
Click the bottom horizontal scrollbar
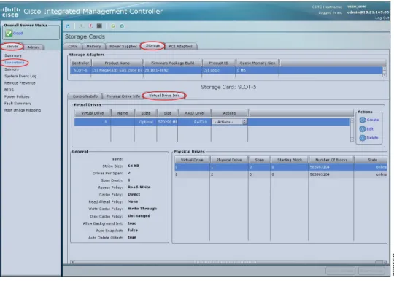click(228, 262)
